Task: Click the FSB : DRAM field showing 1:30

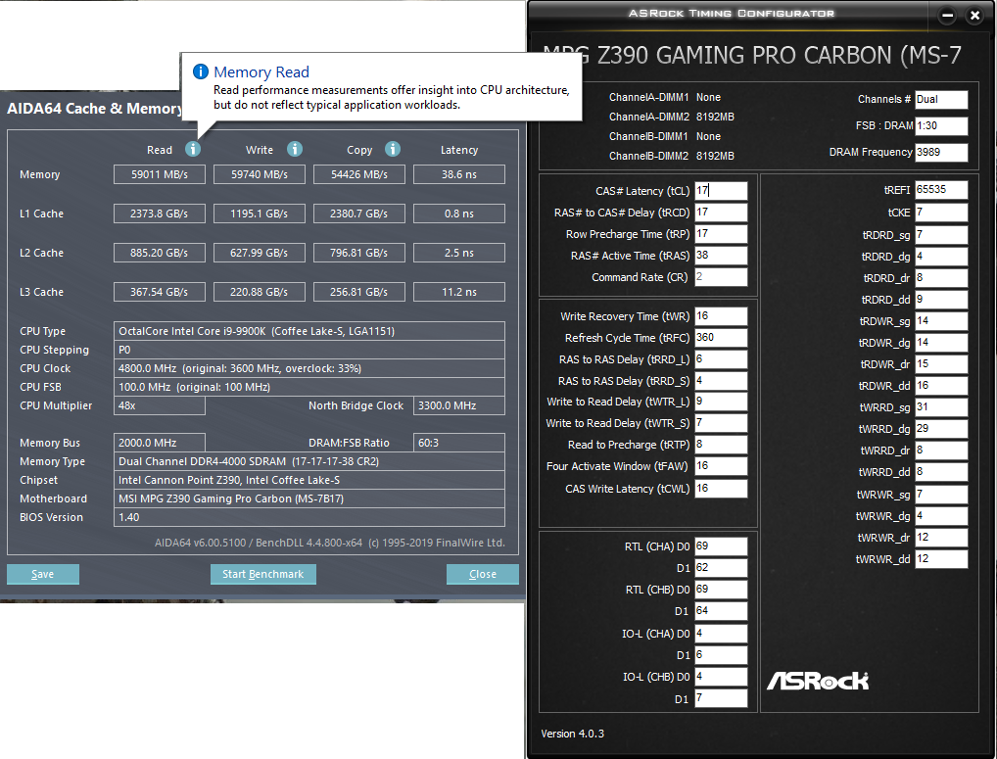Action: [941, 126]
